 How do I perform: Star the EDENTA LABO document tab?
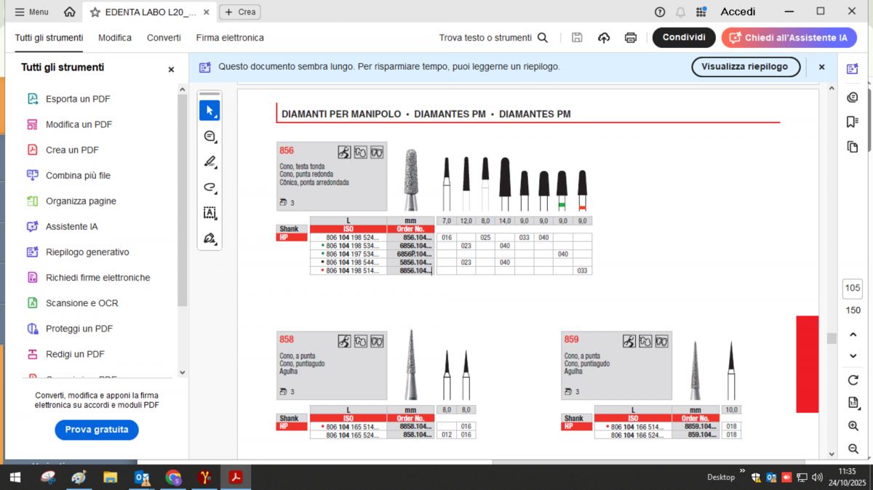(95, 12)
